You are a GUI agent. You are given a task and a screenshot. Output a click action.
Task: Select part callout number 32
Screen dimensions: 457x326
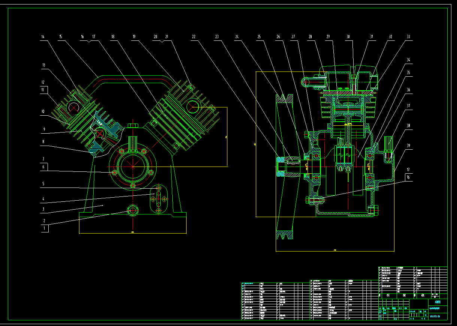click(390, 37)
